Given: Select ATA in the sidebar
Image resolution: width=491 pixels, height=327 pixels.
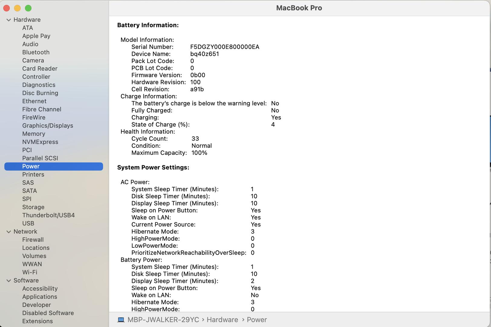Looking at the screenshot, I should pos(28,28).
